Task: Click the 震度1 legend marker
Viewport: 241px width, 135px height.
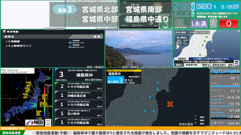Action: tap(196, 123)
